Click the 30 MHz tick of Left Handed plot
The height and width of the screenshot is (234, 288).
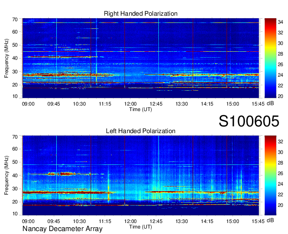[15, 189]
